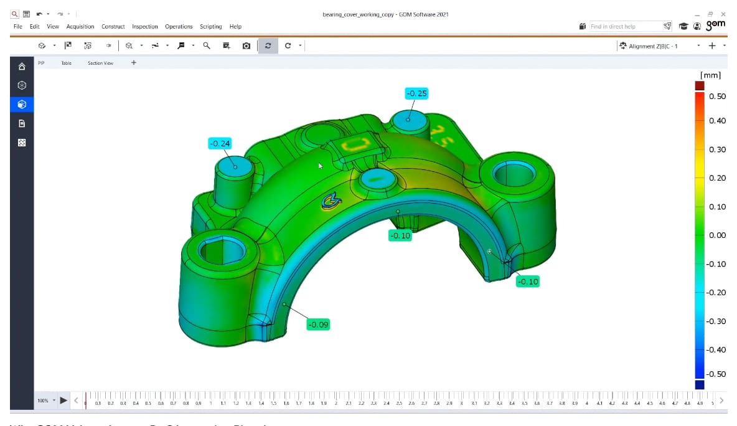The height and width of the screenshot is (426, 737).
Task: Click the user account icon
Action: click(697, 26)
